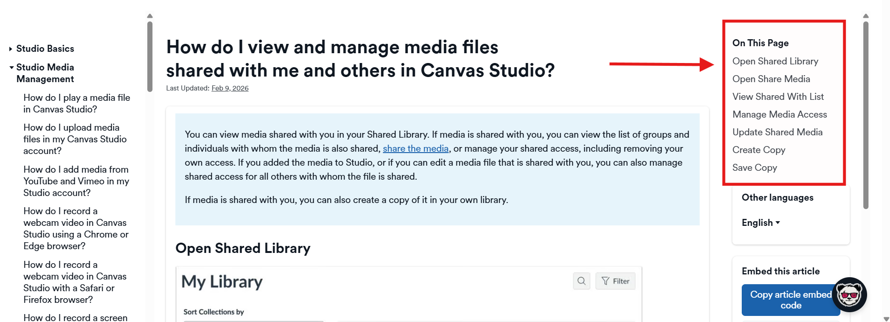Viewport: 890px width, 322px height.
Task: Click the 'On This Page' heading
Action: (760, 43)
